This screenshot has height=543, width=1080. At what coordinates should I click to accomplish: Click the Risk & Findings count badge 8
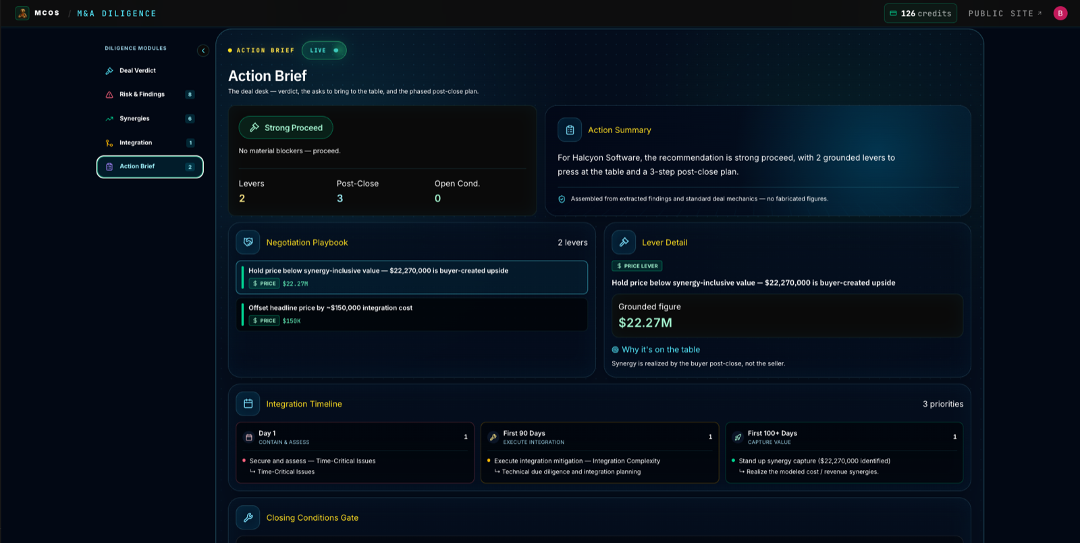pos(190,95)
